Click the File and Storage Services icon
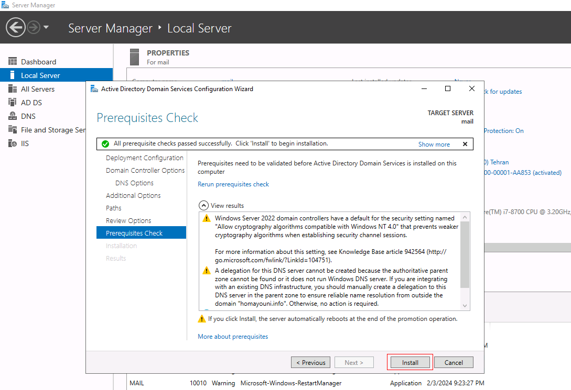571x390 pixels. (x=13, y=129)
